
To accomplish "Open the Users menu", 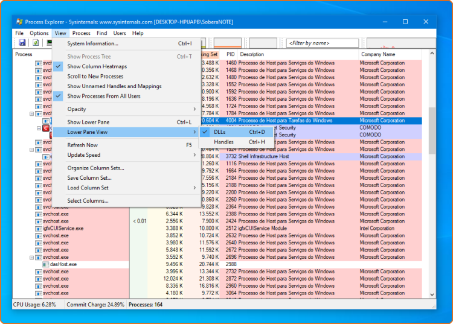I will [120, 33].
